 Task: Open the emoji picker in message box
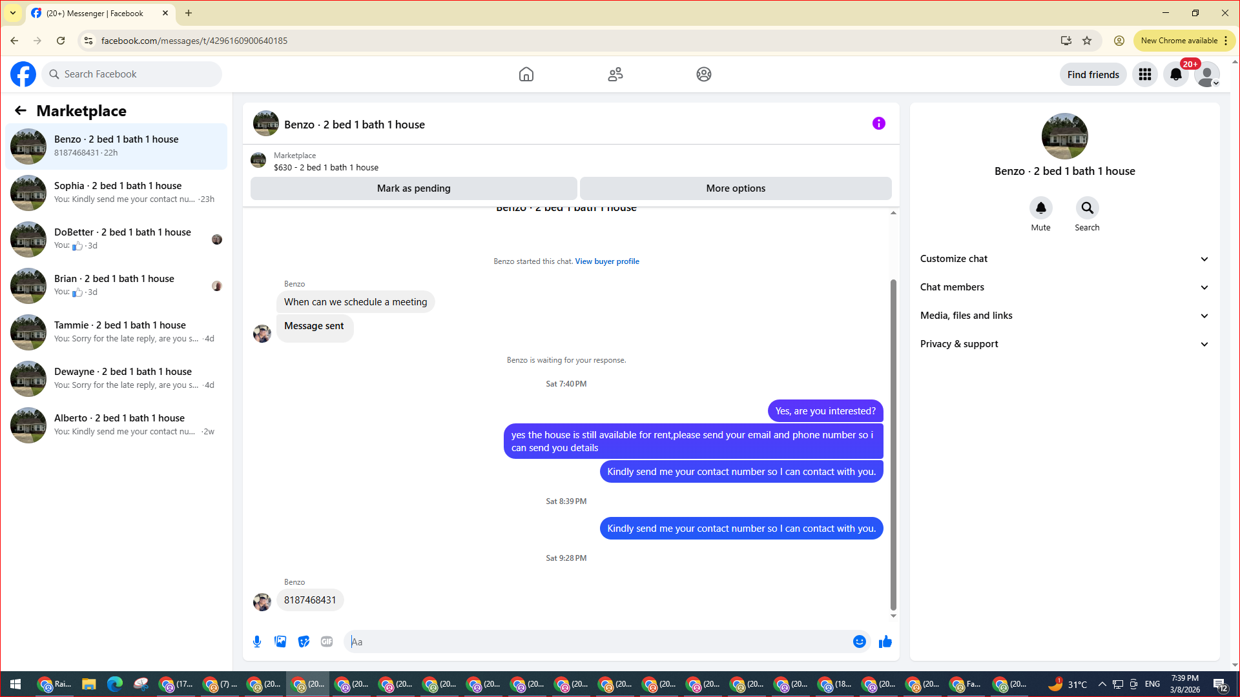click(x=859, y=641)
